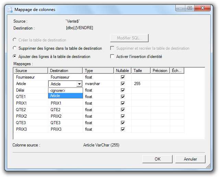Click the OK button
Image resolution: width=221 pixels, height=178 pixels.
[158, 159]
